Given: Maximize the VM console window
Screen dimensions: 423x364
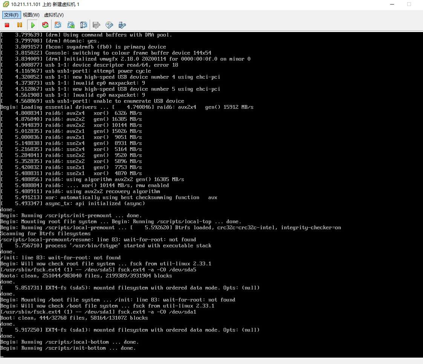Looking at the screenshot, I should pyautogui.click(x=409, y=4).
